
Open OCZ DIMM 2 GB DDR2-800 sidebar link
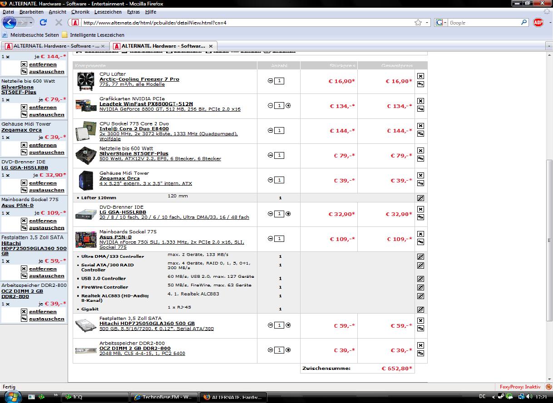pos(22,294)
